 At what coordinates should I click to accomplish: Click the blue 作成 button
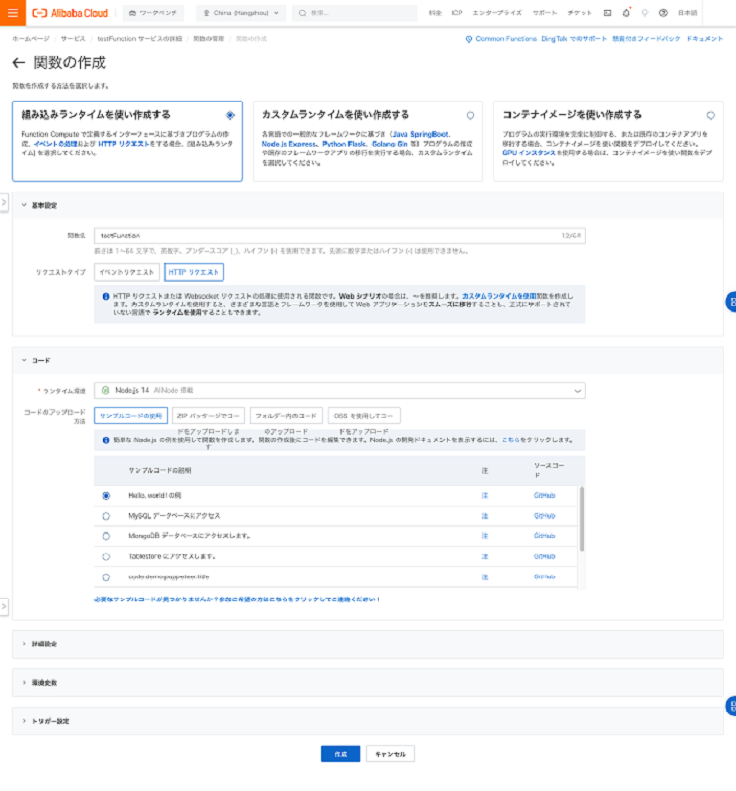[340, 754]
